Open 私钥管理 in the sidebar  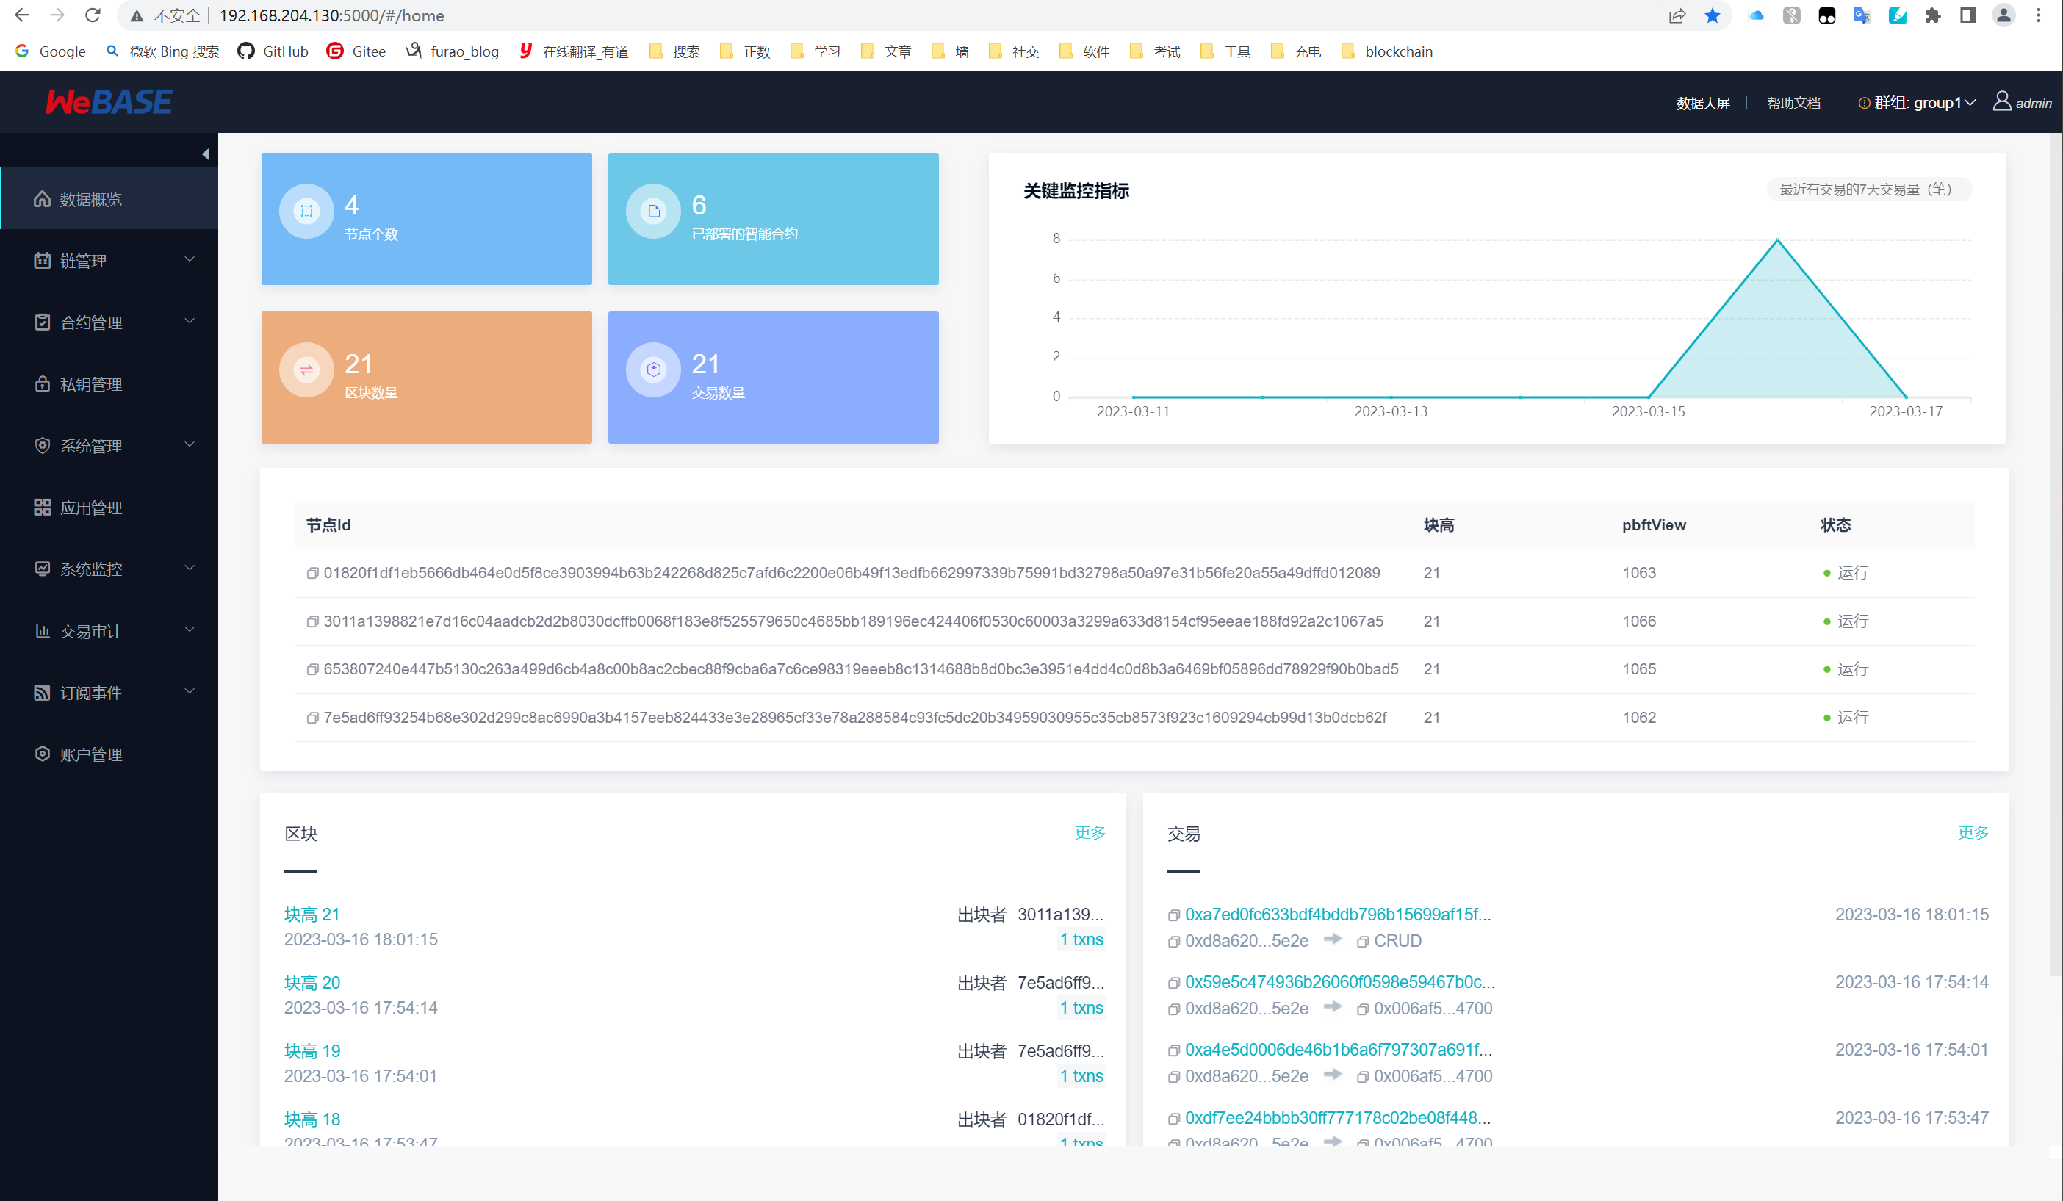click(x=91, y=384)
